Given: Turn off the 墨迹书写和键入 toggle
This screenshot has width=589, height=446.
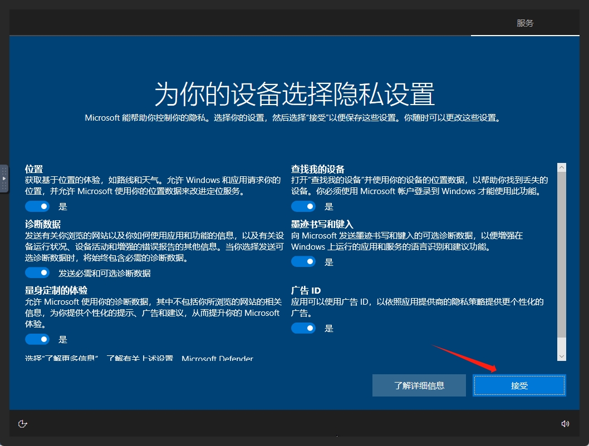Looking at the screenshot, I should tap(303, 261).
